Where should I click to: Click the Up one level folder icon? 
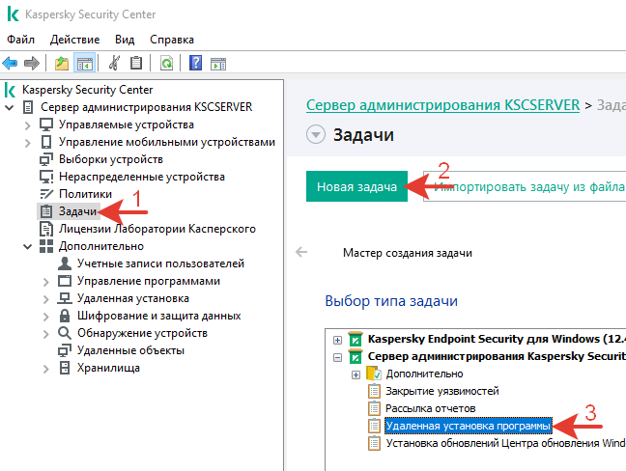pos(62,63)
